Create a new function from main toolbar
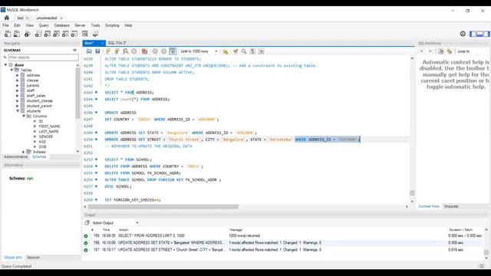Screen dimensions: 491x276 74,34
